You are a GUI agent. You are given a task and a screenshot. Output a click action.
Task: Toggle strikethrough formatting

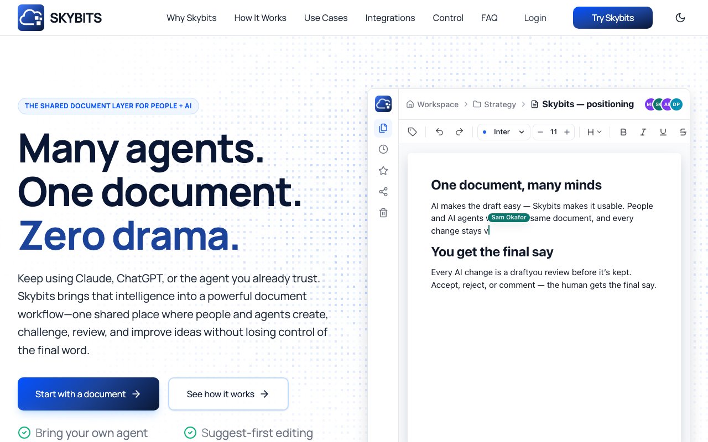tap(683, 132)
